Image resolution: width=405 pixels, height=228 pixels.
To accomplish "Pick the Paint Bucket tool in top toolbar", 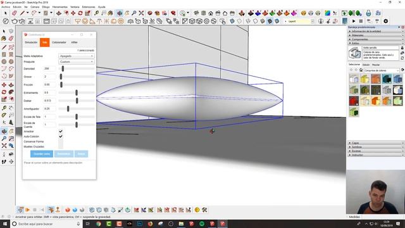I will [x=111, y=13].
